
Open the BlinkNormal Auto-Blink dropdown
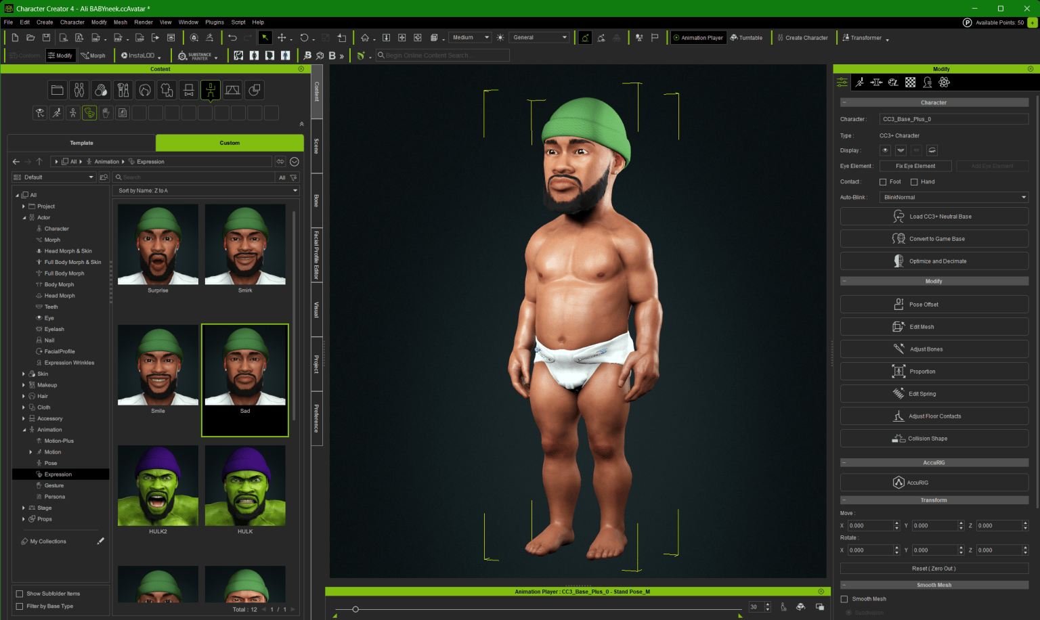pyautogui.click(x=954, y=198)
